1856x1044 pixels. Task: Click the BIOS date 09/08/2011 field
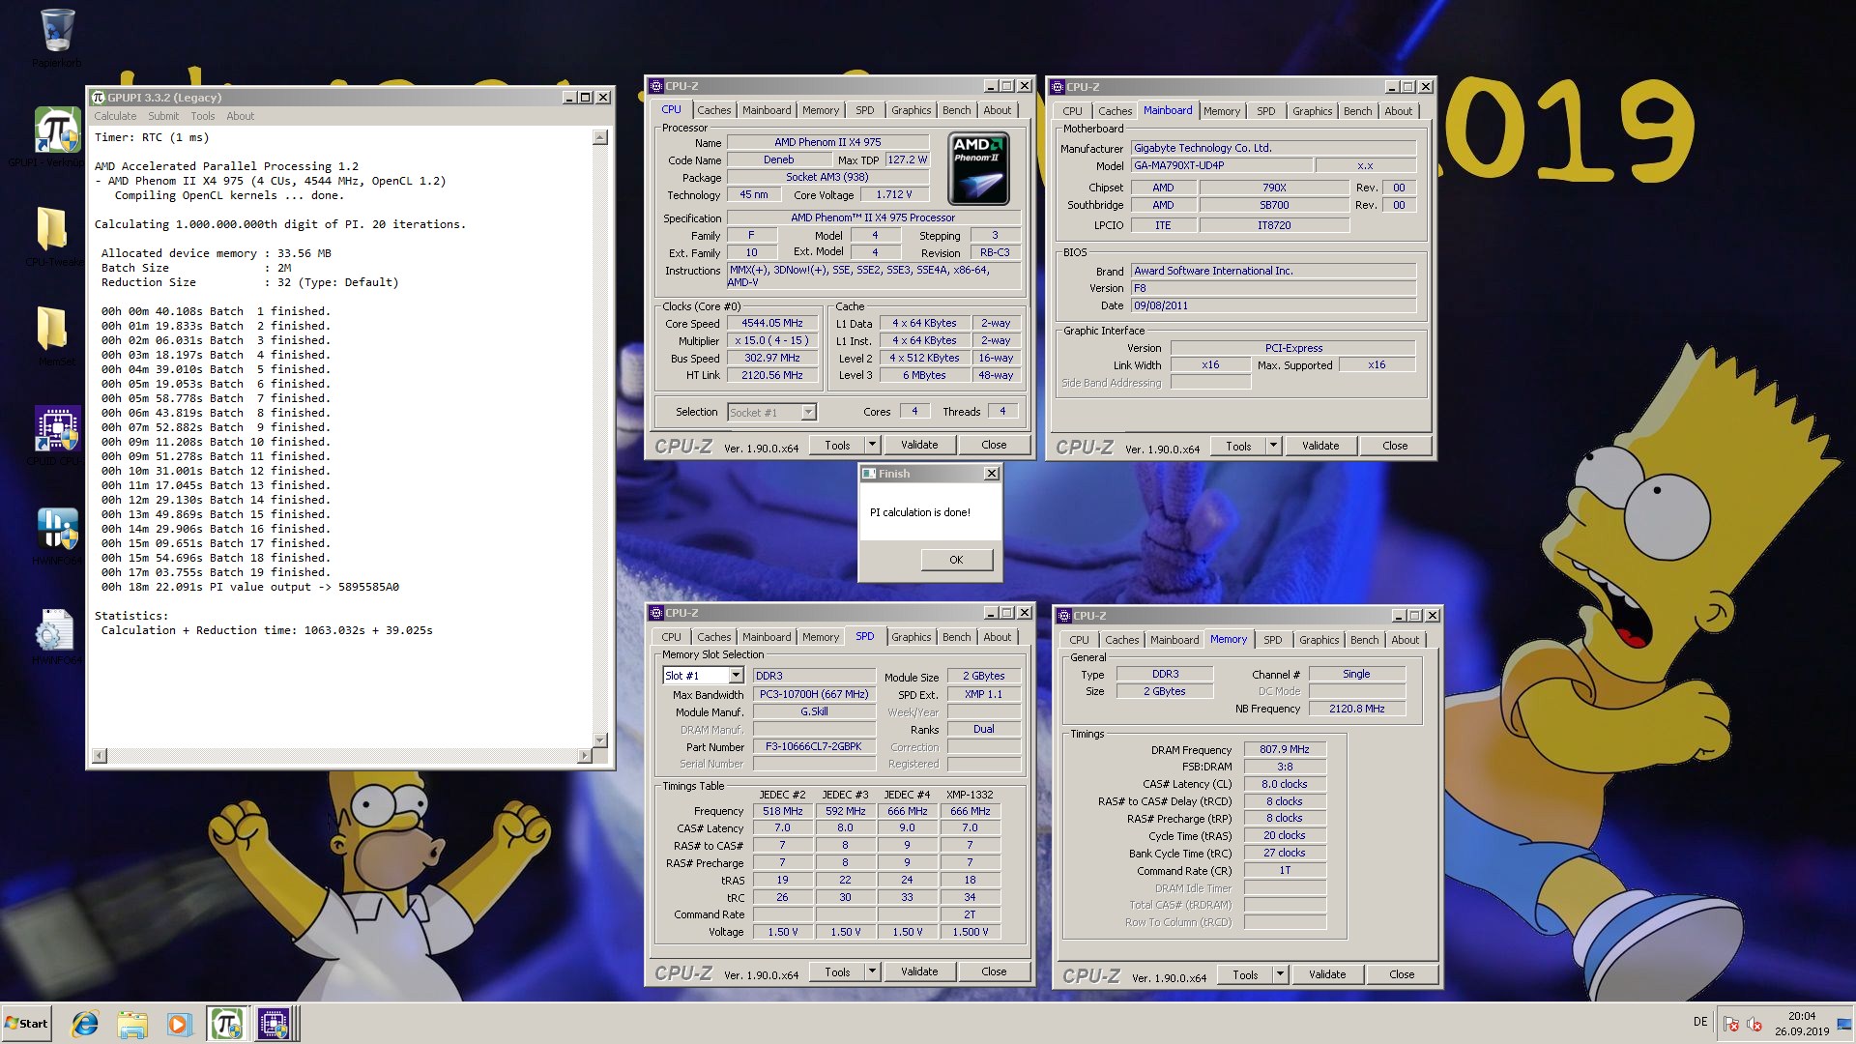pyautogui.click(x=1273, y=305)
